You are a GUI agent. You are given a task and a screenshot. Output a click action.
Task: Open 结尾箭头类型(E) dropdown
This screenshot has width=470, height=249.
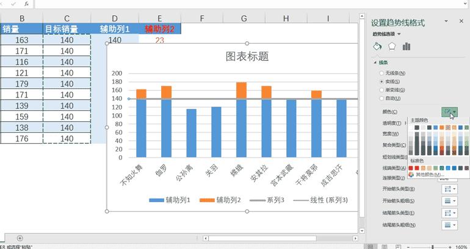[449, 213]
